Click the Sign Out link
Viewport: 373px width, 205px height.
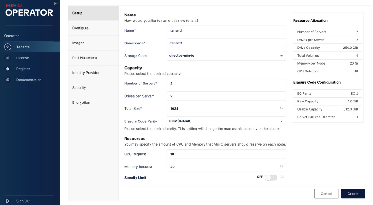(23, 201)
